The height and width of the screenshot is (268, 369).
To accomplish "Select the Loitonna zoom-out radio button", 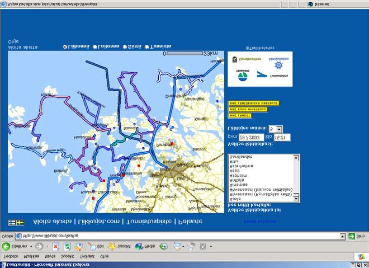I will click(x=95, y=47).
